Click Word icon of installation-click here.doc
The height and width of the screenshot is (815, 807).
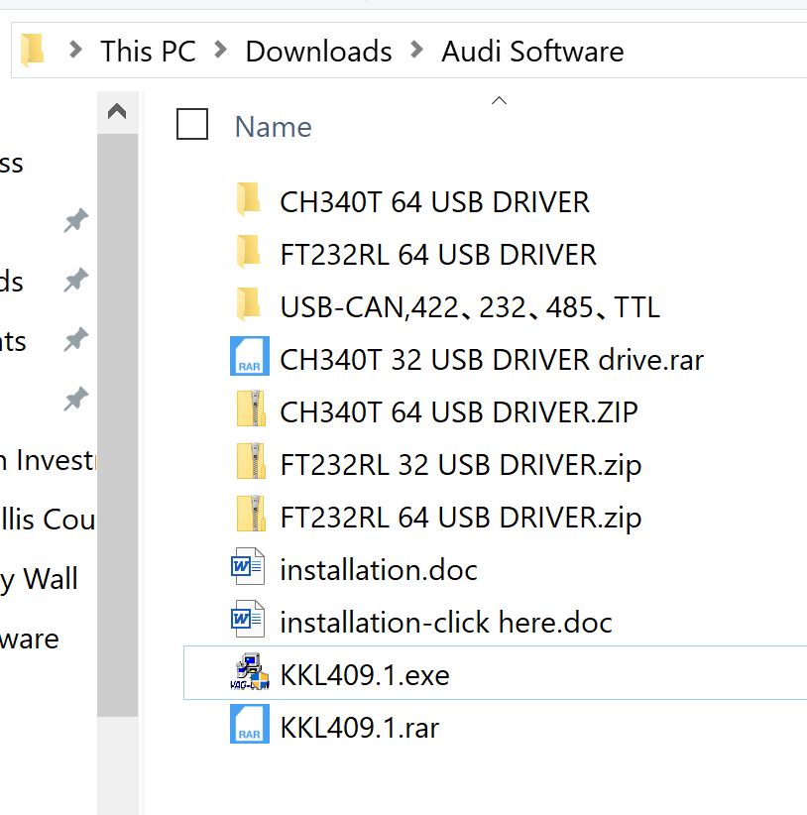(x=248, y=619)
